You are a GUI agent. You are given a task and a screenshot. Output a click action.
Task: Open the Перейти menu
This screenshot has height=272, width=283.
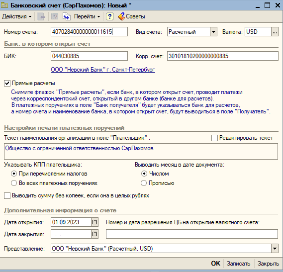tap(87, 16)
